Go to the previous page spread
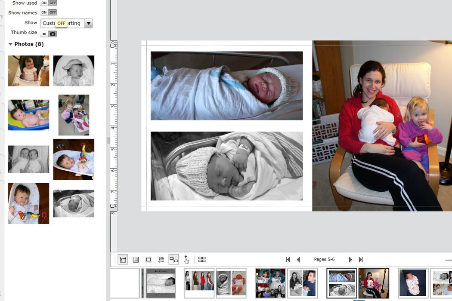The height and width of the screenshot is (301, 452). pos(299,259)
